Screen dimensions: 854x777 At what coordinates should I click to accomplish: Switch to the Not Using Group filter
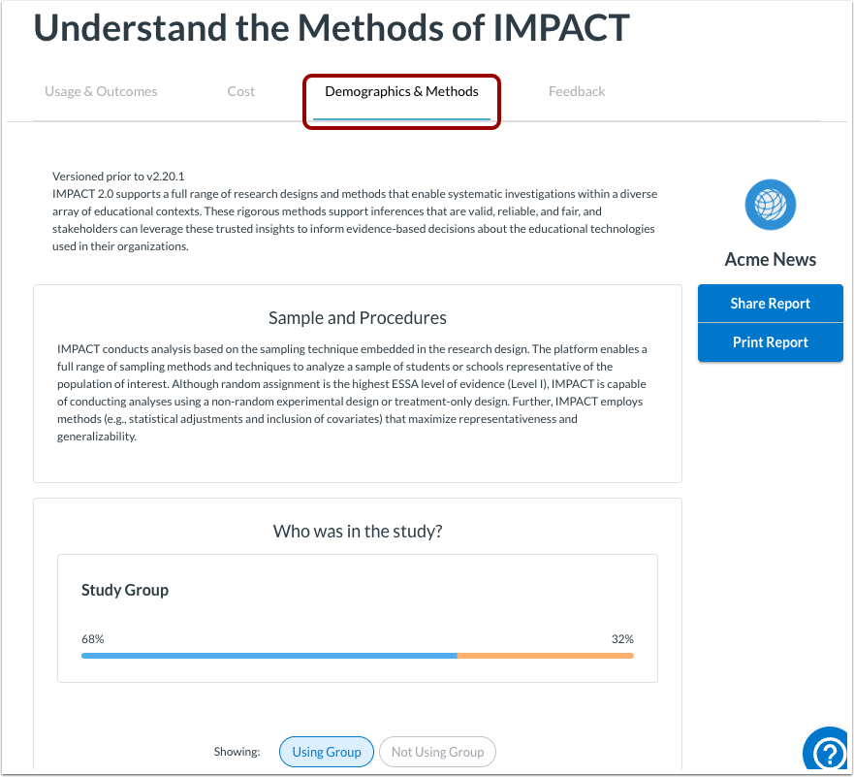click(x=437, y=752)
